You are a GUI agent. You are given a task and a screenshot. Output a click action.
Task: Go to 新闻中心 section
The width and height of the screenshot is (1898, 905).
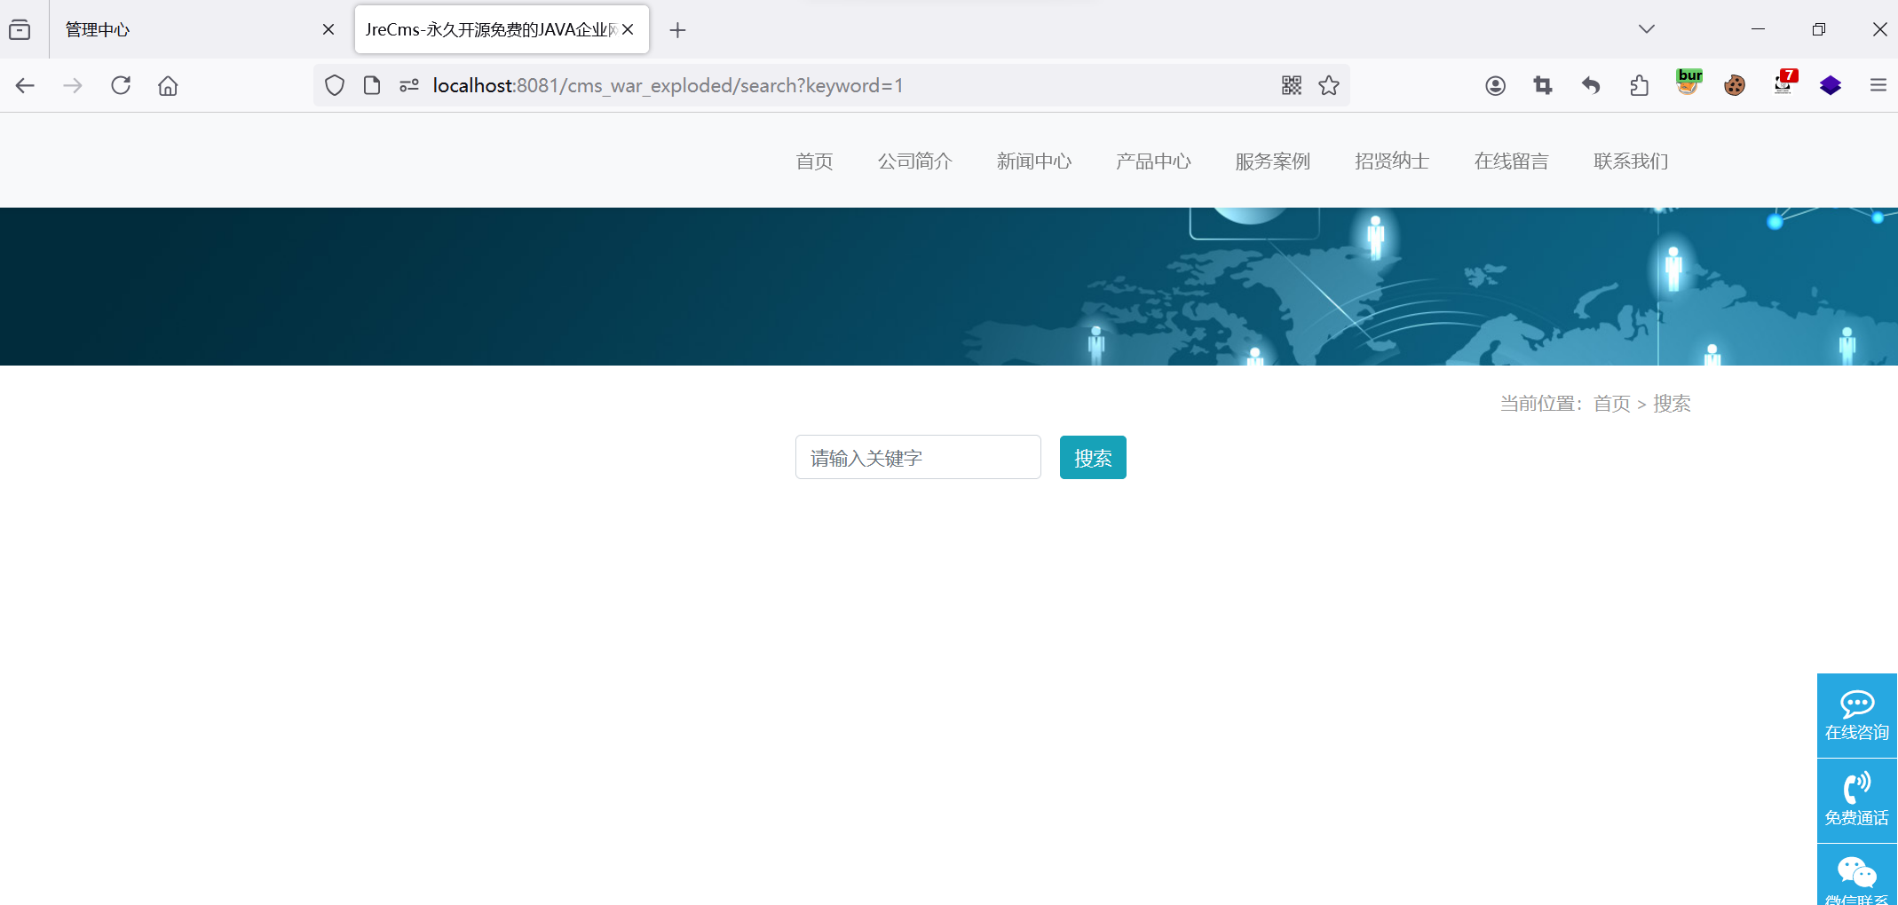pyautogui.click(x=1034, y=161)
